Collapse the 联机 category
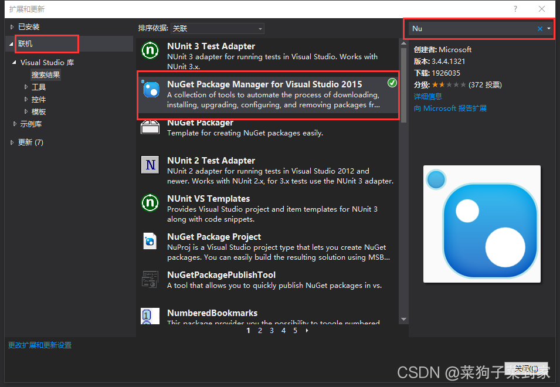Screen dimensions: 560x387 pos(11,44)
